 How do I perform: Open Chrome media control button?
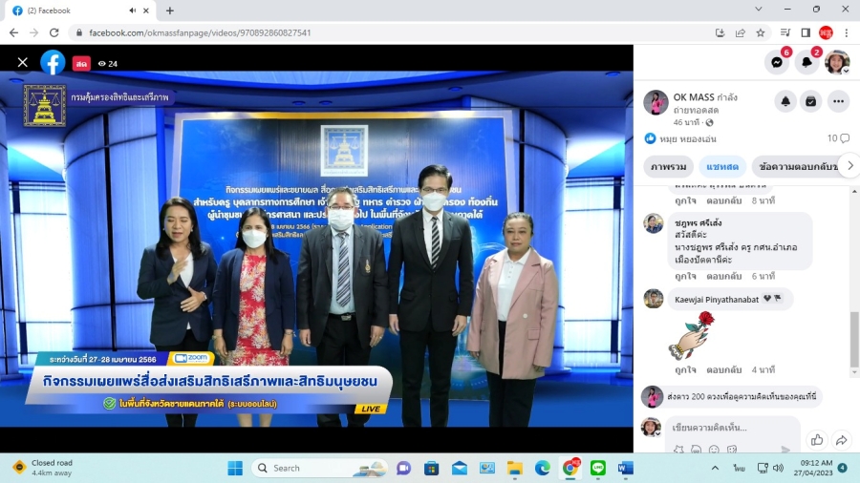coord(785,32)
